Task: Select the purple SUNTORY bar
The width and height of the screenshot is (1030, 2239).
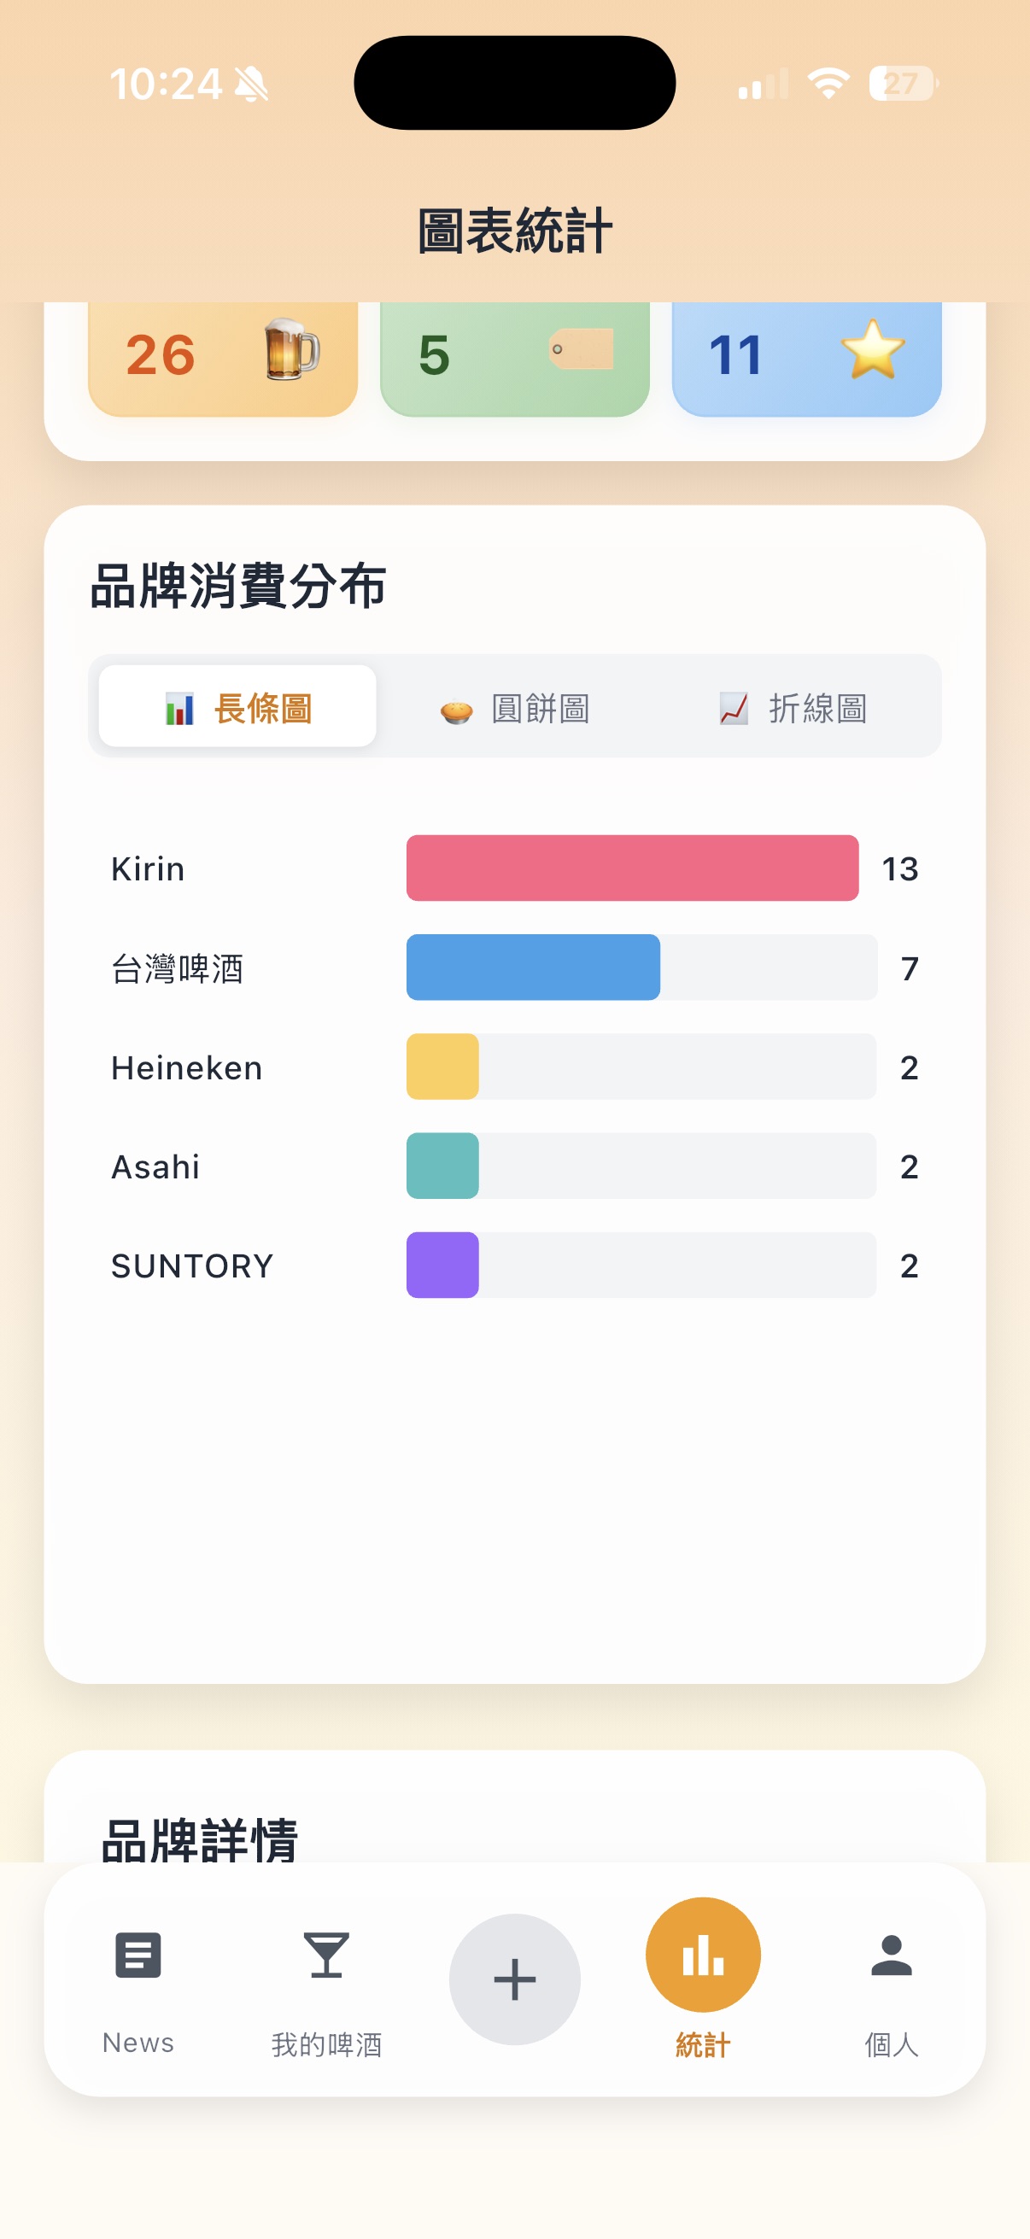Action: (442, 1265)
